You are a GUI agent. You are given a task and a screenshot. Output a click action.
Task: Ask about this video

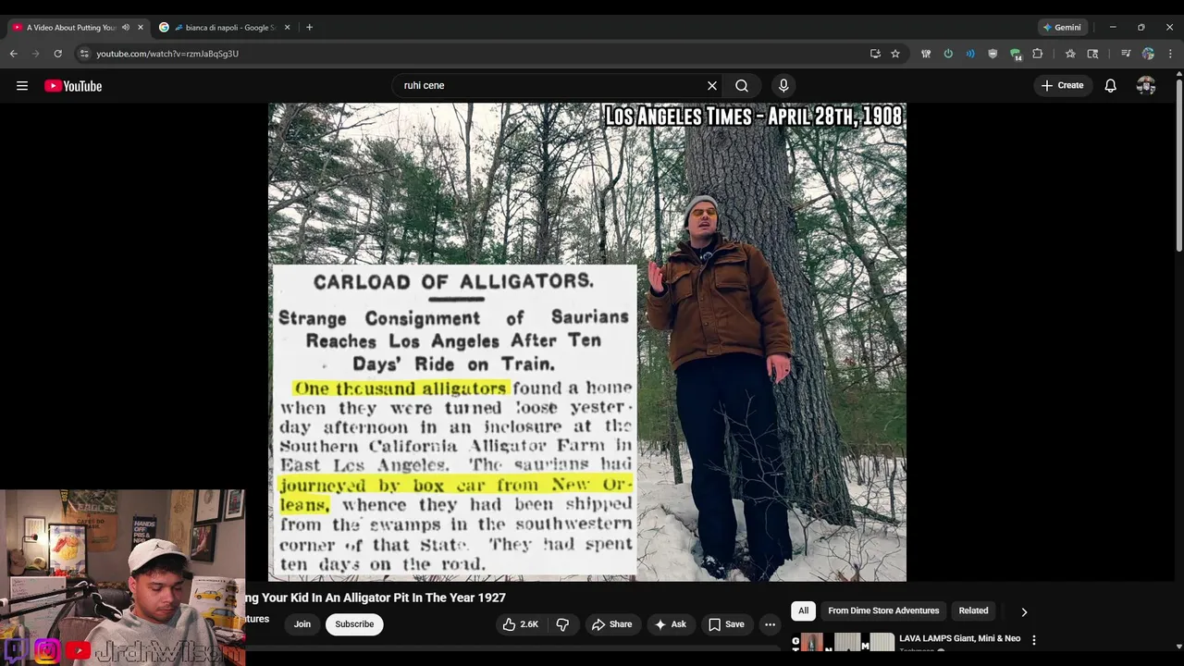pyautogui.click(x=670, y=624)
